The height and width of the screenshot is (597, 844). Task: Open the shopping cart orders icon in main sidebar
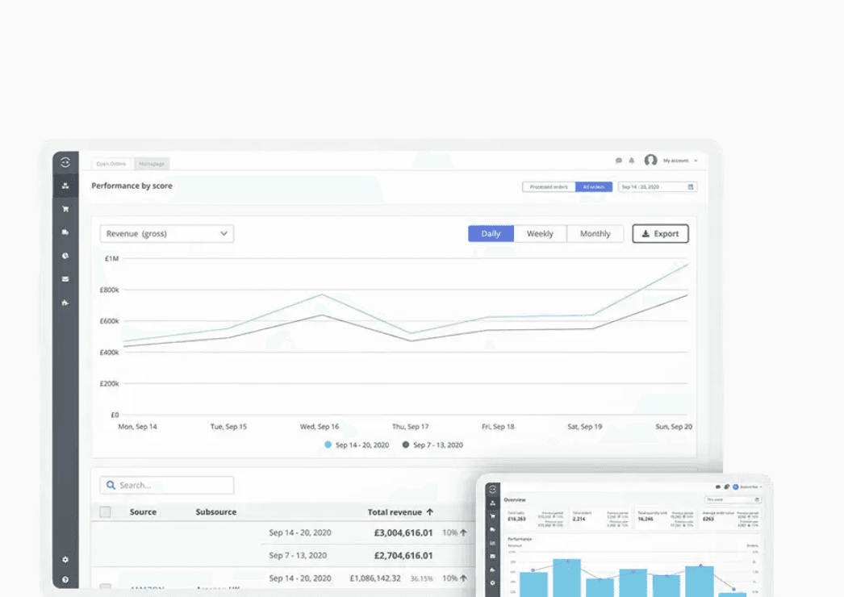coord(65,209)
